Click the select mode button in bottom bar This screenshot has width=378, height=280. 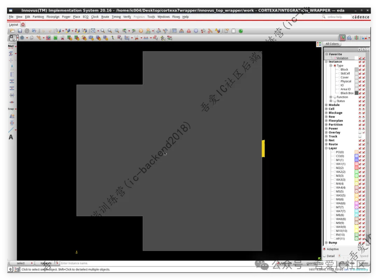tap(21, 263)
